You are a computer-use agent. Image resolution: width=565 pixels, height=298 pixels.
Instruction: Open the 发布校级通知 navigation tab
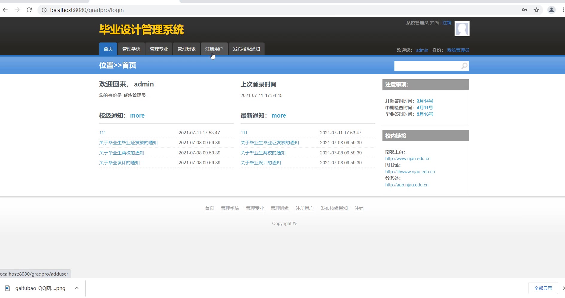(247, 49)
